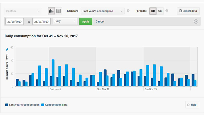This screenshot has width=204, height=115.
Task: Open the Compare Last year's consumption dropdown
Action: [x=103, y=11]
